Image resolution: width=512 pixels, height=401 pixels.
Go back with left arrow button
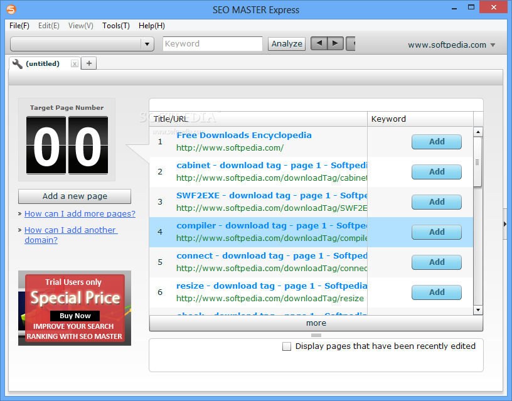[x=319, y=43]
